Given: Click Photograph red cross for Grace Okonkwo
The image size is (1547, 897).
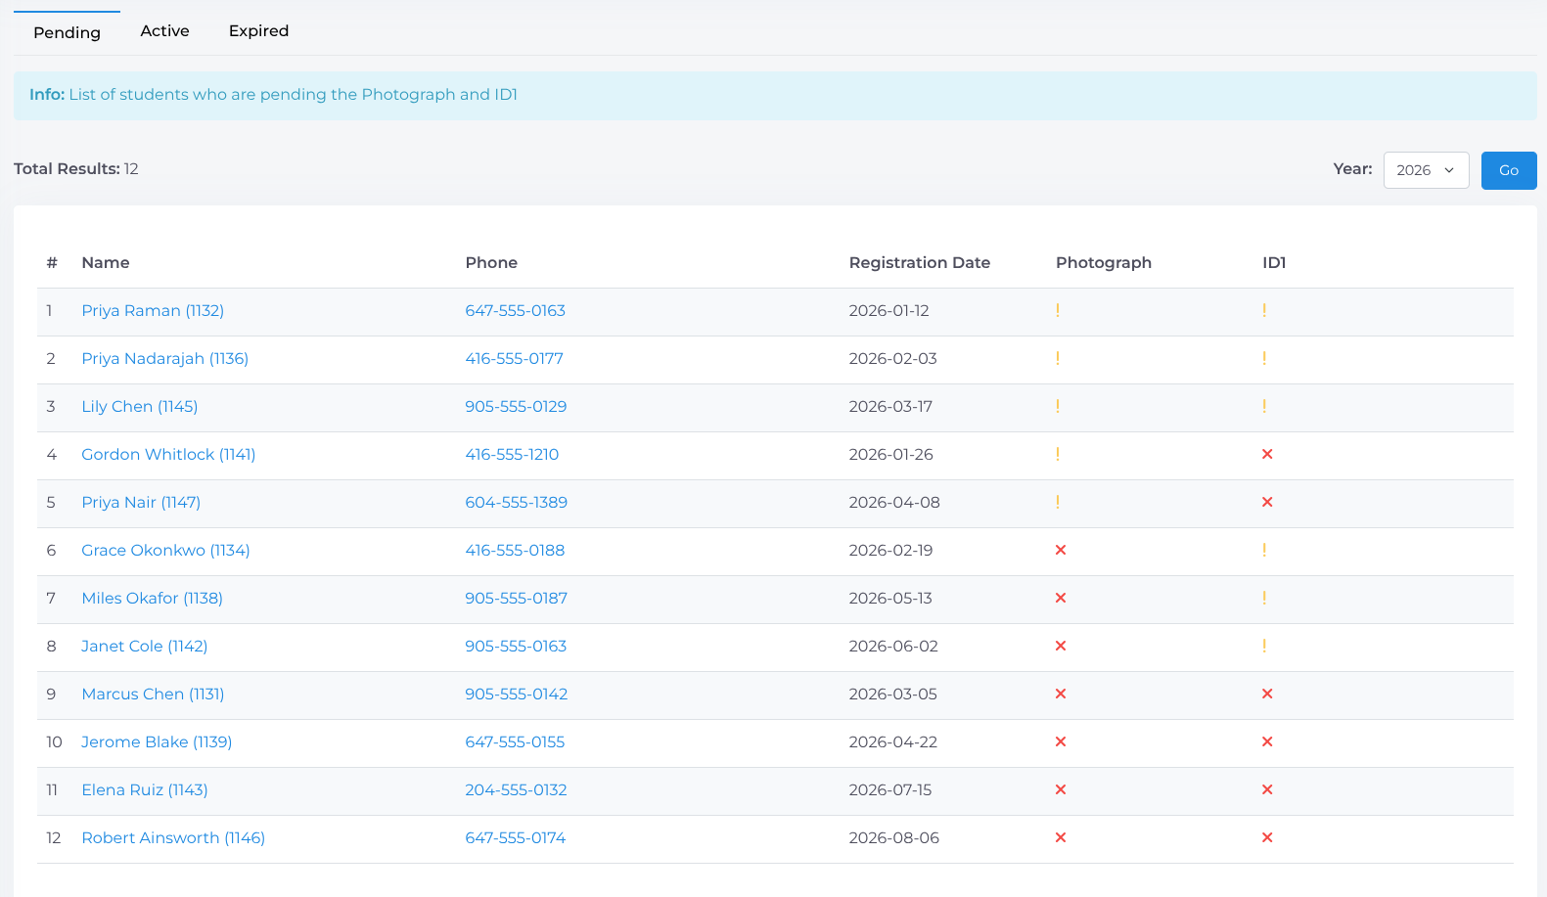Looking at the screenshot, I should tap(1061, 550).
